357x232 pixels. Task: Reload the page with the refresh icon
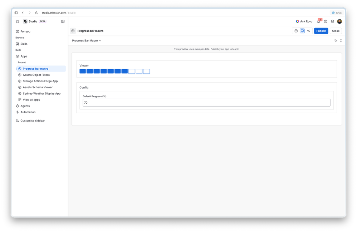coord(36,13)
